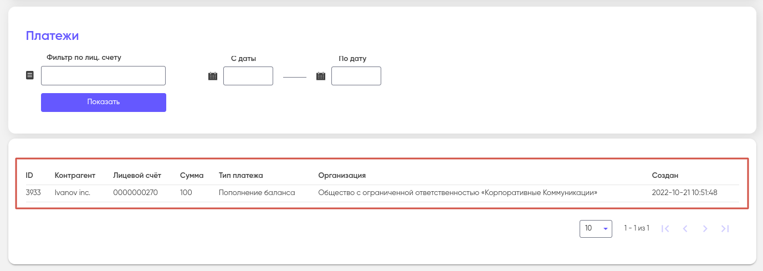Click the По дату input field
Image resolution: width=763 pixels, height=271 pixels.
click(x=356, y=76)
